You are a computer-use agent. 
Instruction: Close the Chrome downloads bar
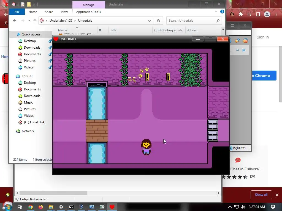277,195
